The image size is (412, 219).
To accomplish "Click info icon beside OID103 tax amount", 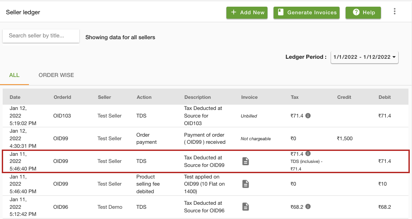I will (x=308, y=116).
